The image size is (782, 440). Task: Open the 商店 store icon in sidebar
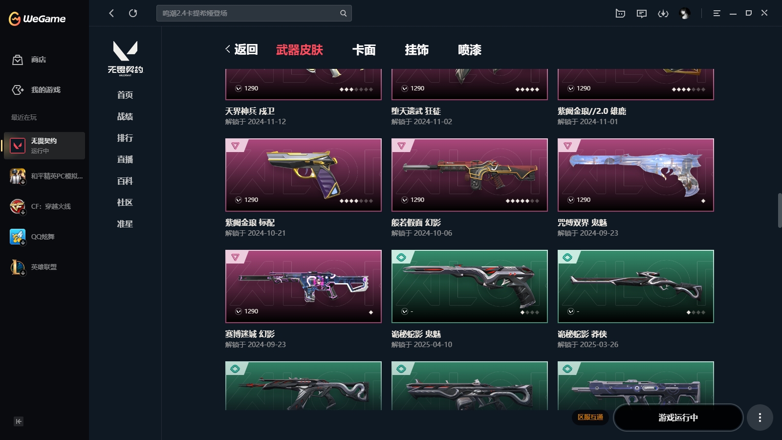[x=18, y=60]
